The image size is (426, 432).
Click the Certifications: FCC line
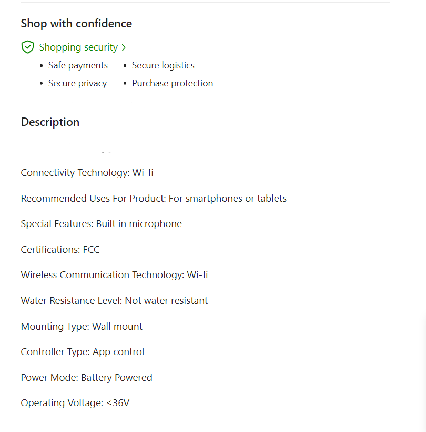[x=60, y=250]
